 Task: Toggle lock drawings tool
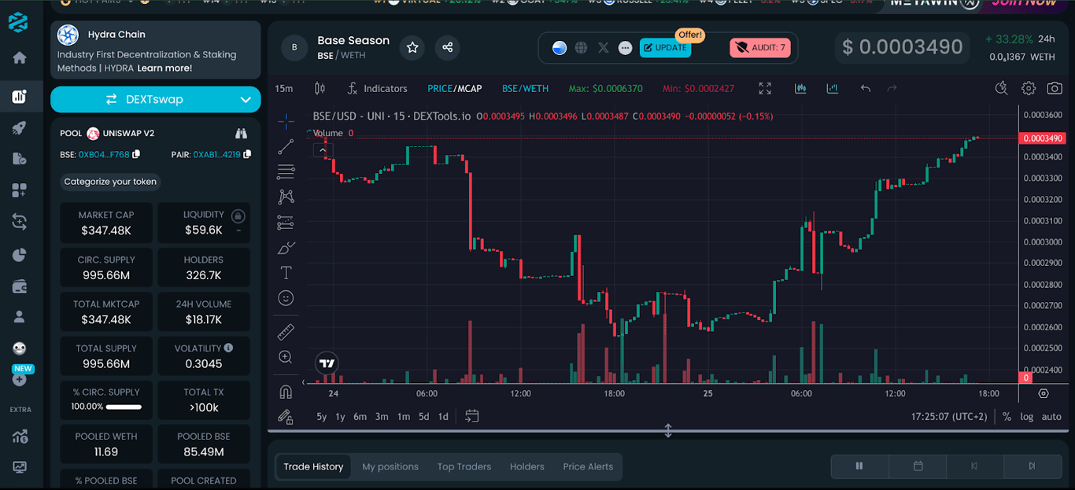(286, 416)
